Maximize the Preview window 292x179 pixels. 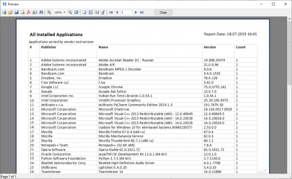point(273,4)
